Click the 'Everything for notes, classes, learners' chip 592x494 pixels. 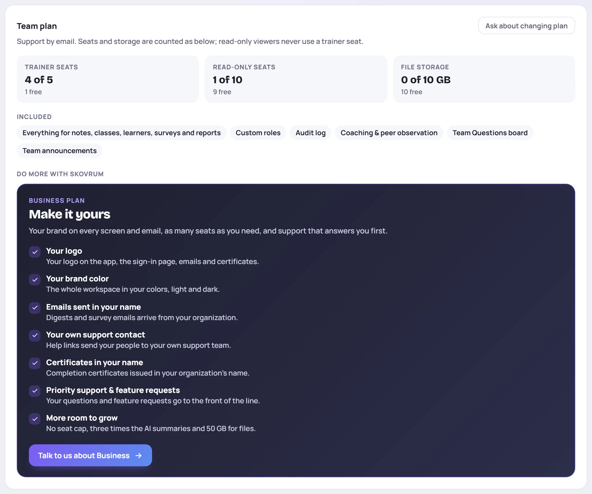coord(122,133)
